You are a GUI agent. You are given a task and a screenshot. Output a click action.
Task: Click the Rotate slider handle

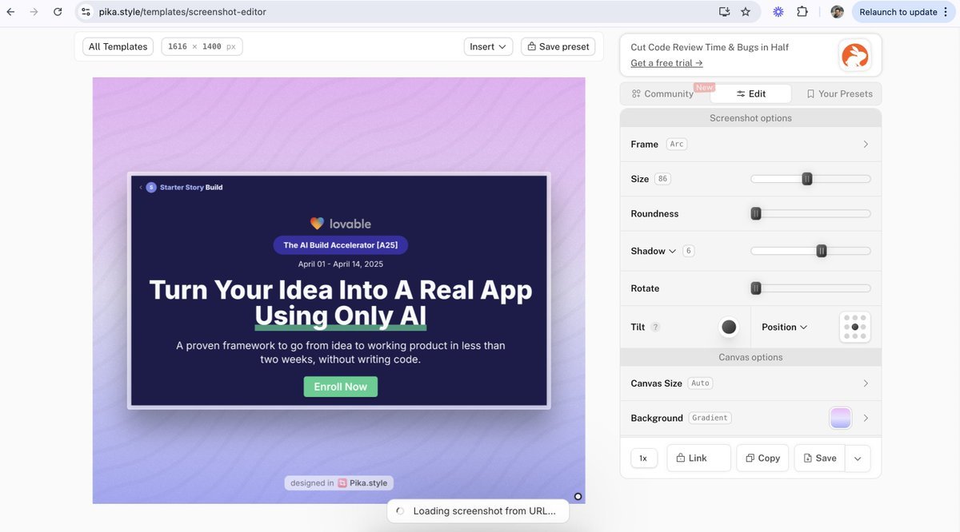(756, 288)
